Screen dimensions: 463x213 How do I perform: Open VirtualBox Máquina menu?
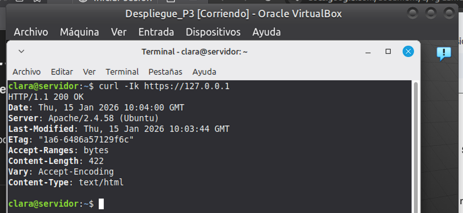[x=79, y=32]
